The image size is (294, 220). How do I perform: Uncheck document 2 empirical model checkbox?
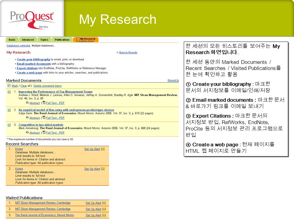point(9,110)
